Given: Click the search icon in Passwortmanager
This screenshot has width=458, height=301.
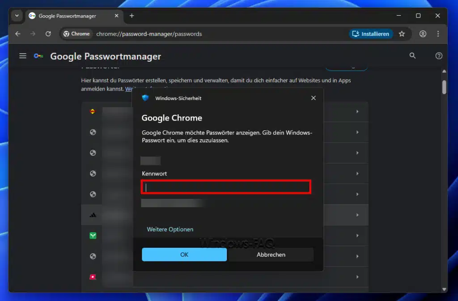Looking at the screenshot, I should (412, 55).
